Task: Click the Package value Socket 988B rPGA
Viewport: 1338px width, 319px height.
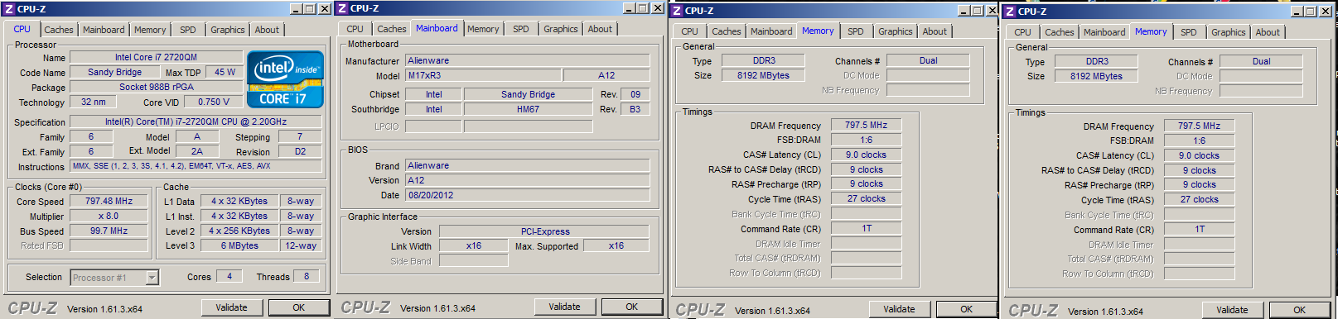Action: pyautogui.click(x=156, y=87)
